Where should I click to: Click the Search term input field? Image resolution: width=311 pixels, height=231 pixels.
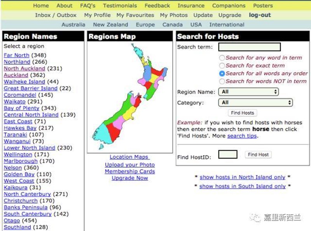coord(249,47)
